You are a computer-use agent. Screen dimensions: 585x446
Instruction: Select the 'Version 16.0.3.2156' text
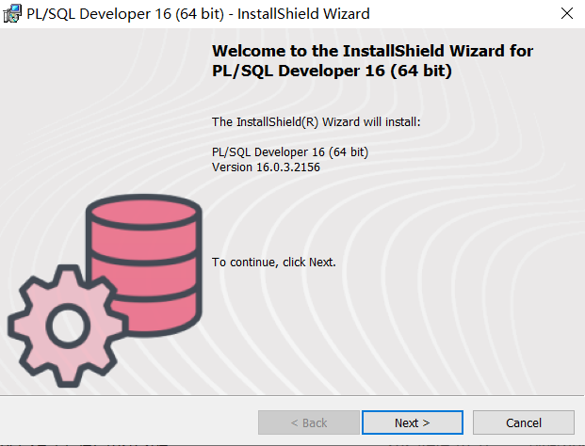(x=266, y=167)
